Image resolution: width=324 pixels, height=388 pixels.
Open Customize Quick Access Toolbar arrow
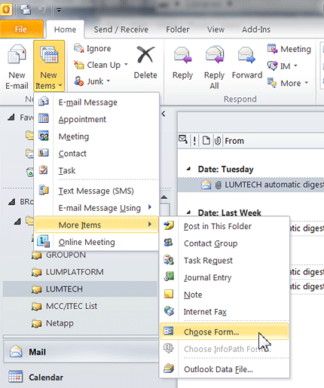click(59, 11)
